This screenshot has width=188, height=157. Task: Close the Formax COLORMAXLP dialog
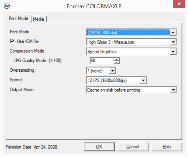tap(179, 5)
